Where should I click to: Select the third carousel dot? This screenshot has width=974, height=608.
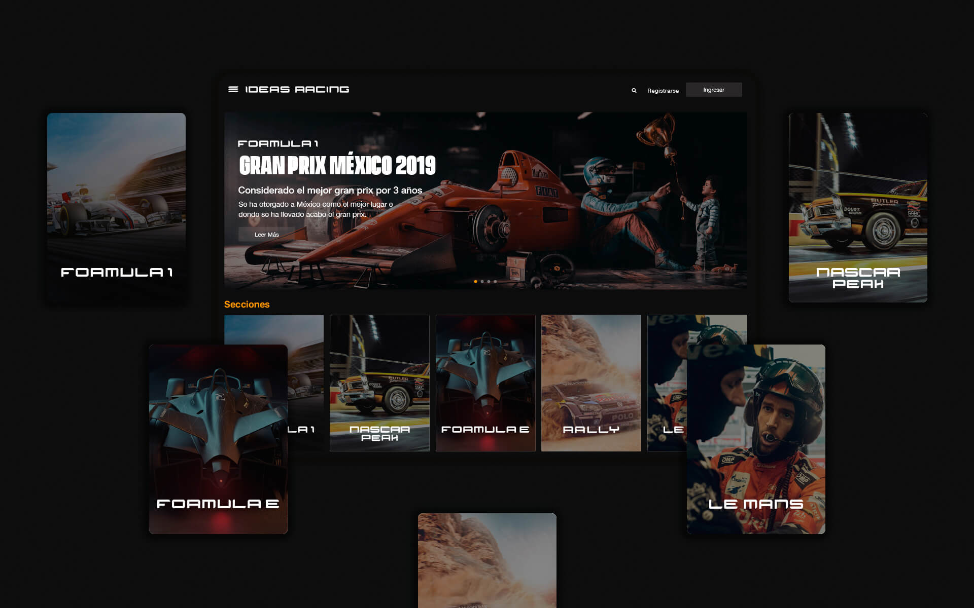[x=489, y=281]
